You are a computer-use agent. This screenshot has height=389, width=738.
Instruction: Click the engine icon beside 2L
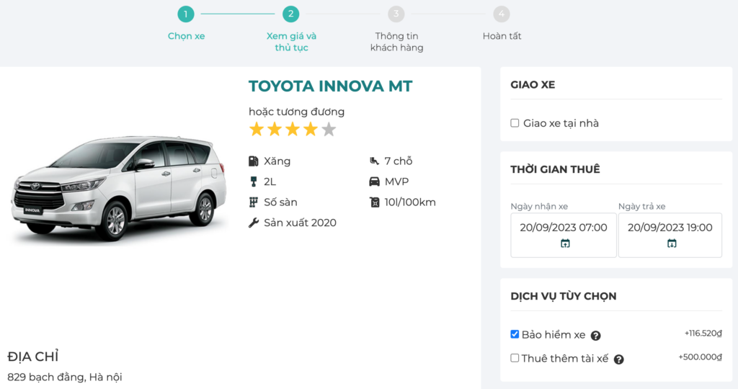point(254,182)
